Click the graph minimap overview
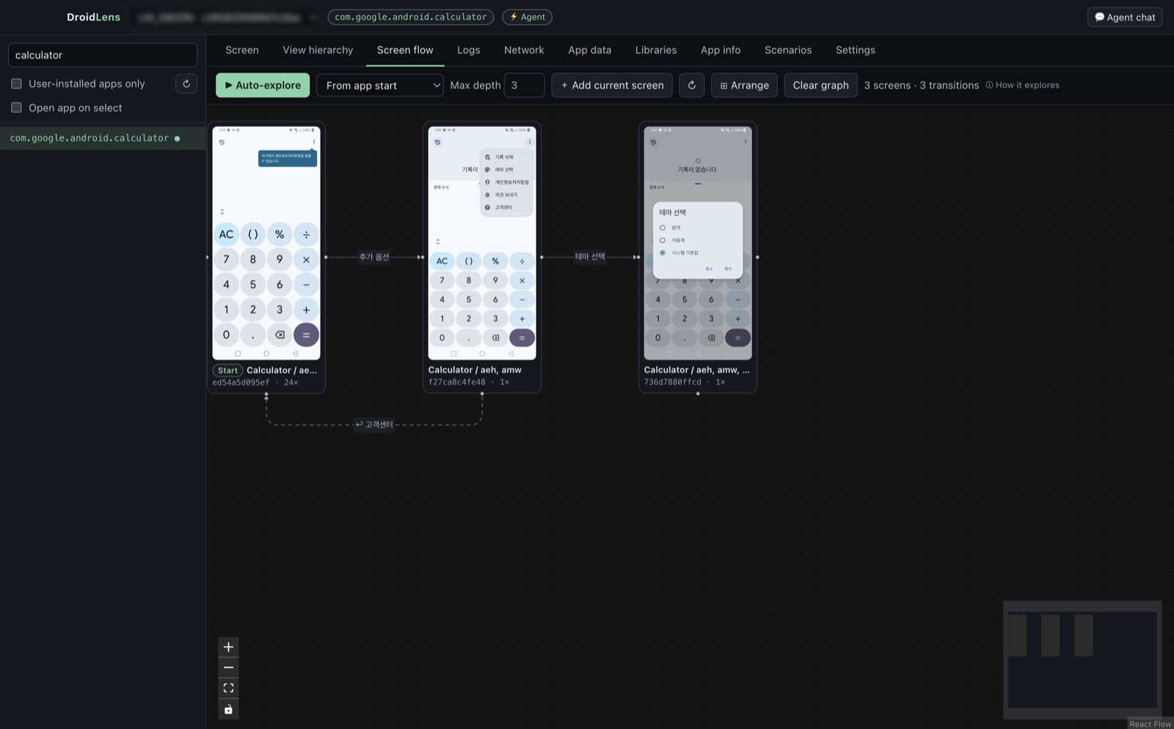Screen dimensions: 1174x729 point(1082,660)
